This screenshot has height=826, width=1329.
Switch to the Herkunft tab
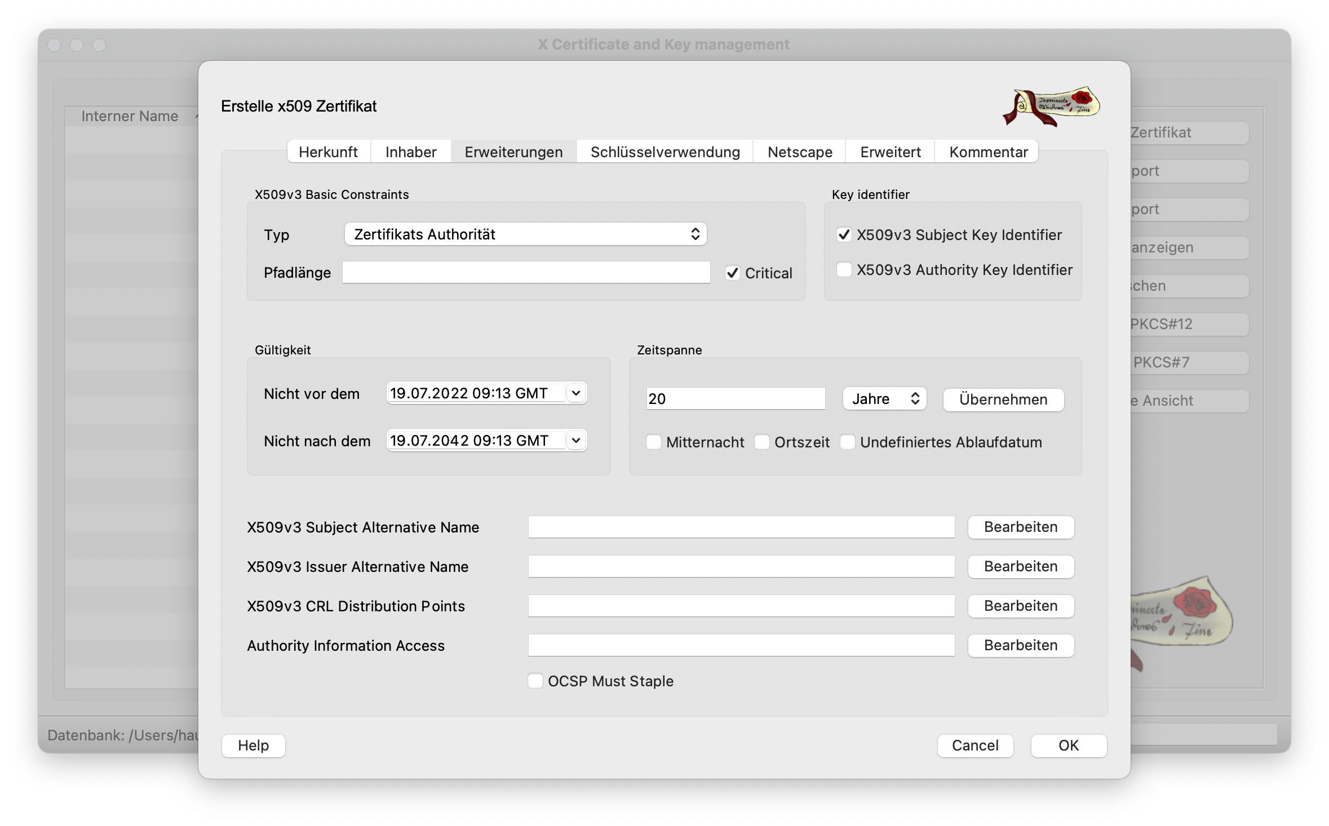tap(328, 152)
